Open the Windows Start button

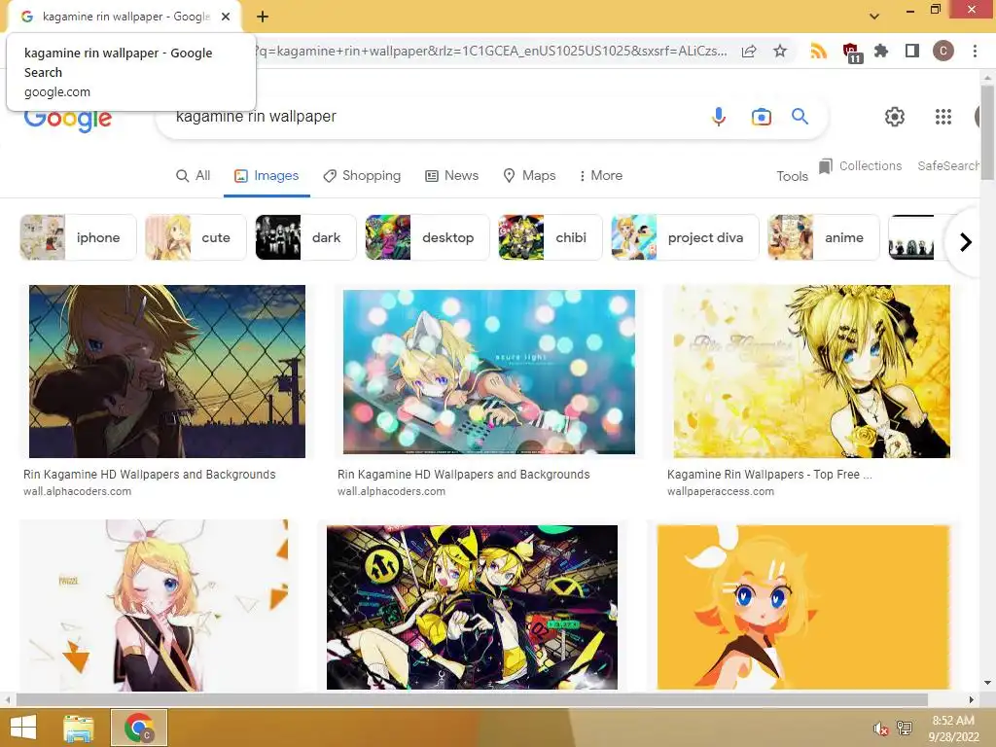pos(23,728)
